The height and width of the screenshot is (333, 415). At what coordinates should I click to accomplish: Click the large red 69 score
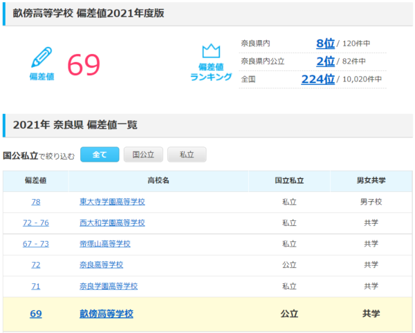pos(84,65)
